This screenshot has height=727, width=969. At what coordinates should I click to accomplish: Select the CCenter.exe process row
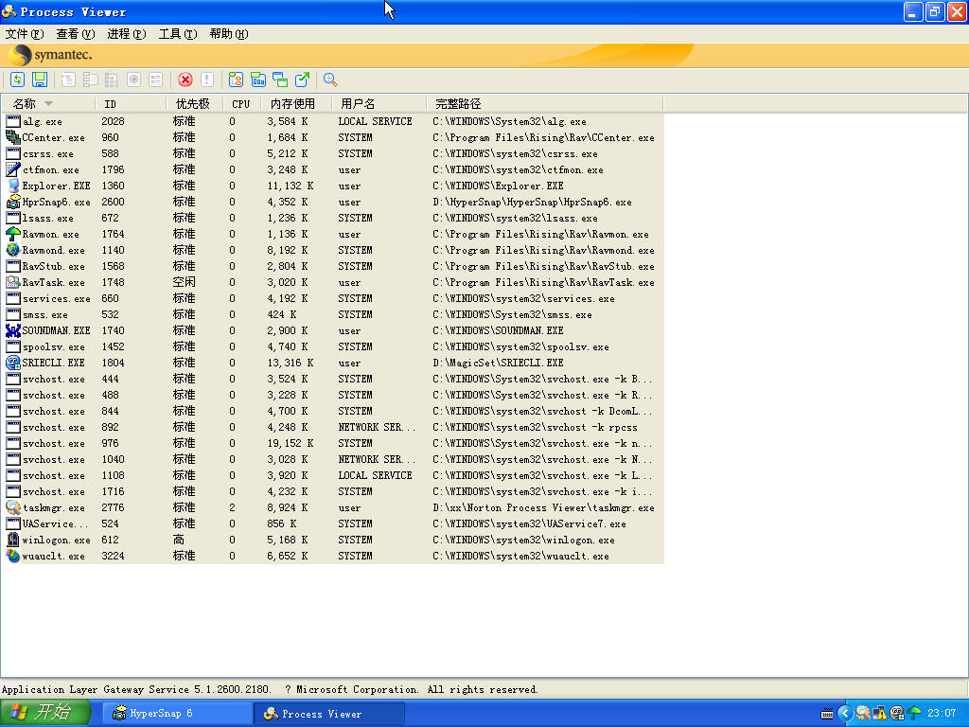pyautogui.click(x=334, y=137)
